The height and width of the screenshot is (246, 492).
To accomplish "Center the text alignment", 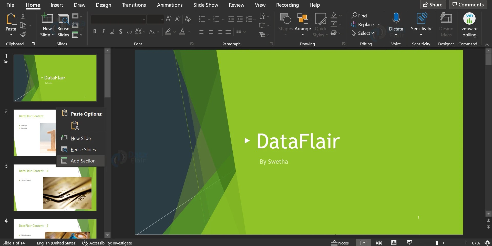I will click(x=211, y=32).
